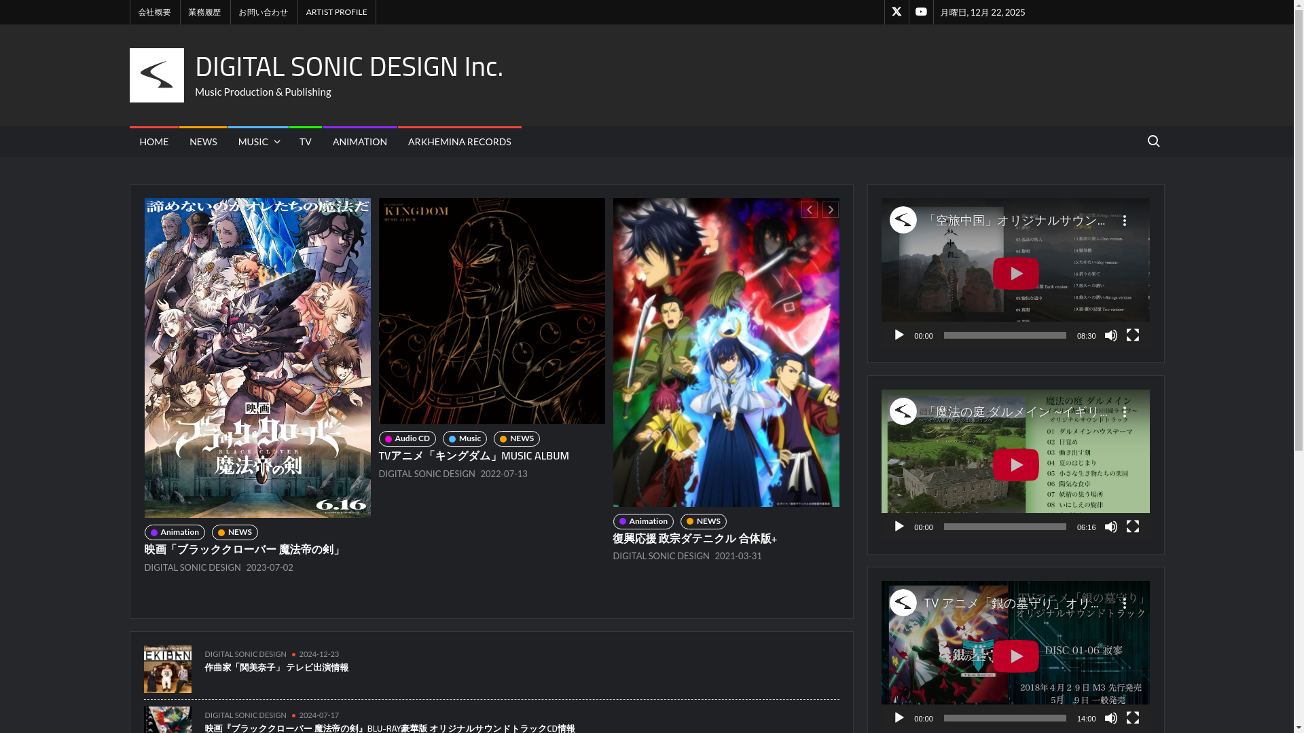This screenshot has height=733, width=1304.
Task: Mute the 14:00 video player
Action: point(1110,718)
